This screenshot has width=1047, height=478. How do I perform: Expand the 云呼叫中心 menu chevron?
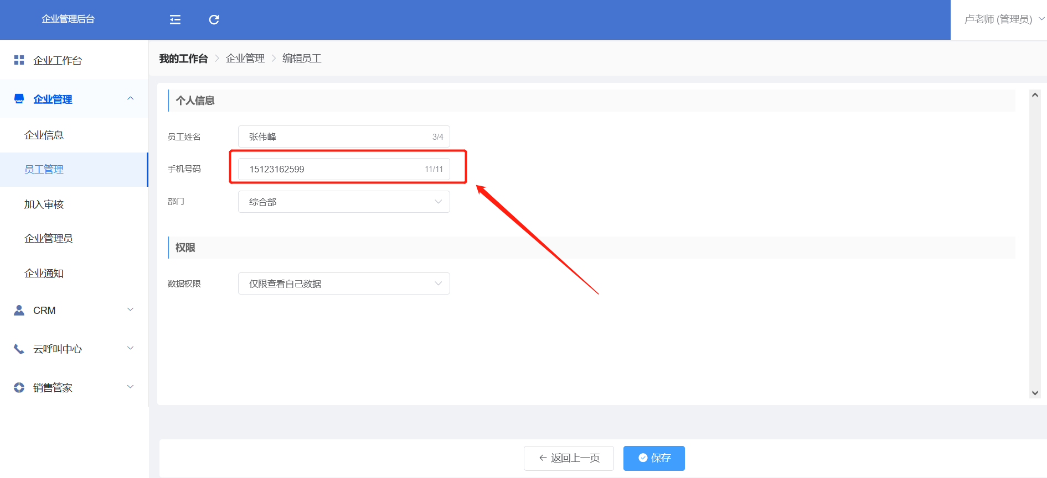131,348
